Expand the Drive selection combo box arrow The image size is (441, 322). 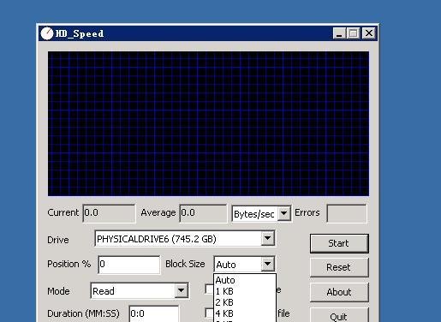[268, 238]
